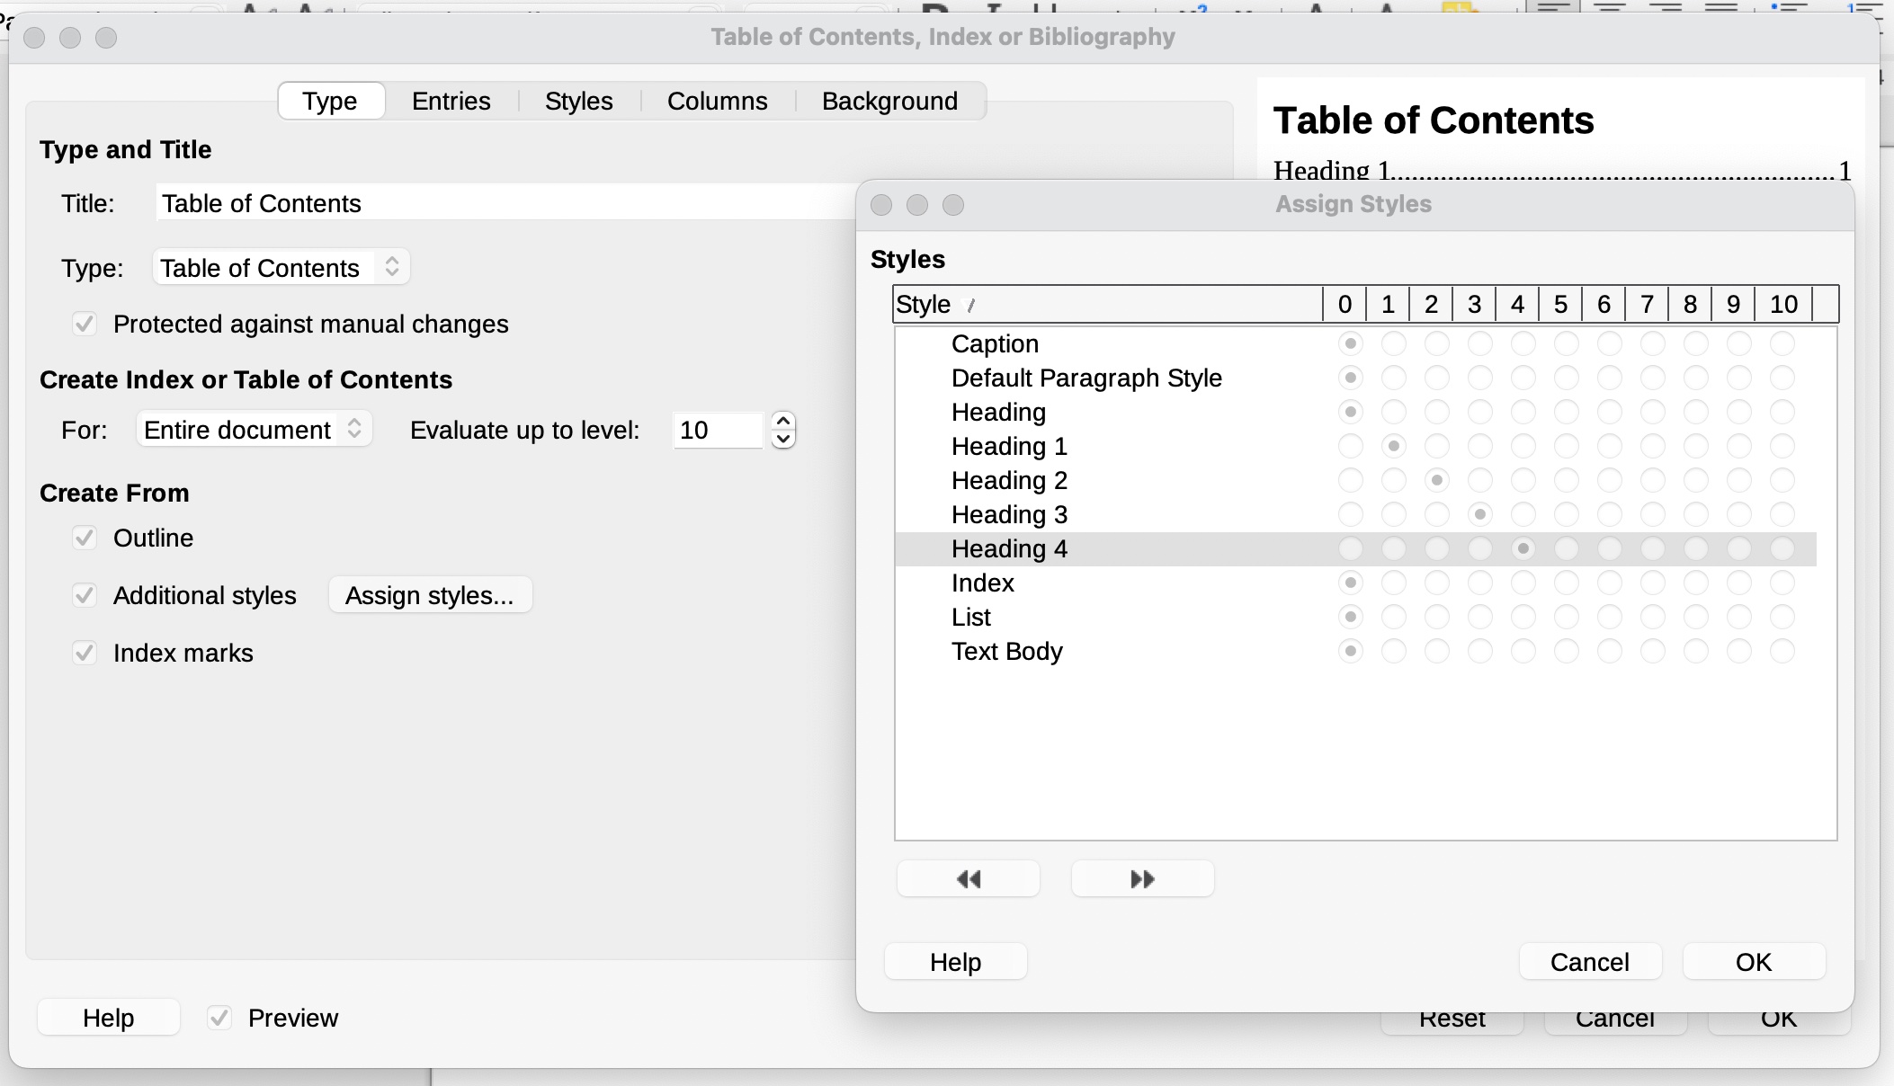Select the Heading 2 style row

[1009, 480]
